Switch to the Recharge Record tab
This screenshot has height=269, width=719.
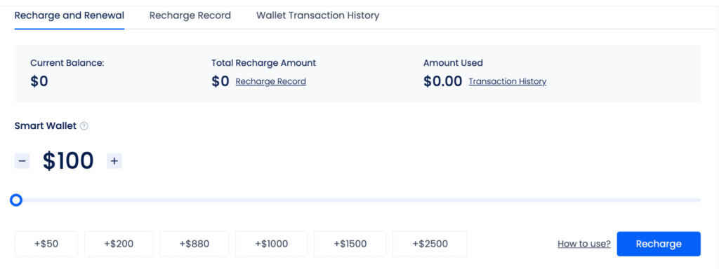tap(190, 15)
